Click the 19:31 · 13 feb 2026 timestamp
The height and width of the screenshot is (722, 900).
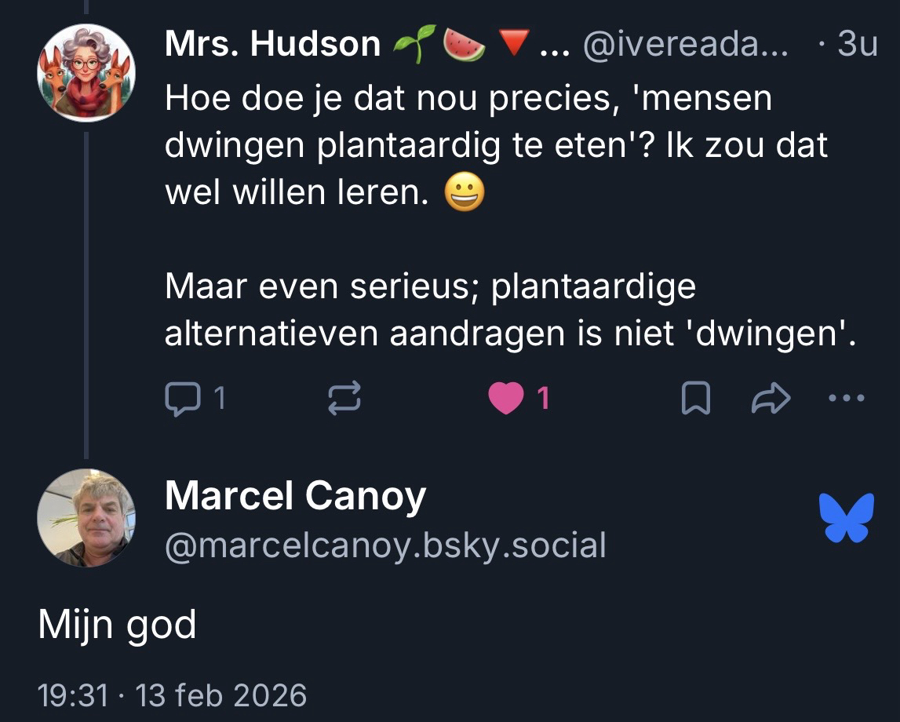[172, 695]
